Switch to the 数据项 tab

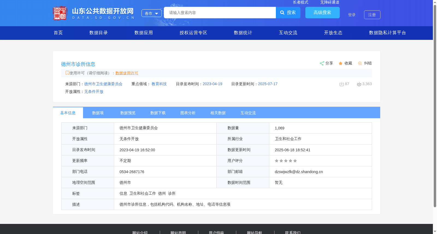98,113
